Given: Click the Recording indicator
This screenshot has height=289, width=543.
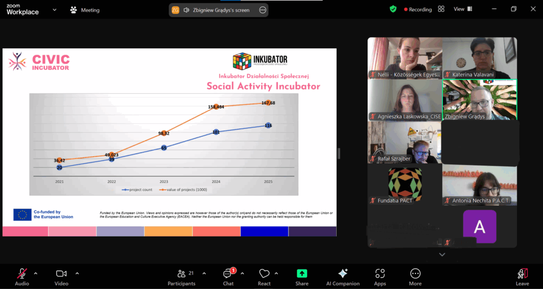Looking at the screenshot, I should pyautogui.click(x=418, y=10).
